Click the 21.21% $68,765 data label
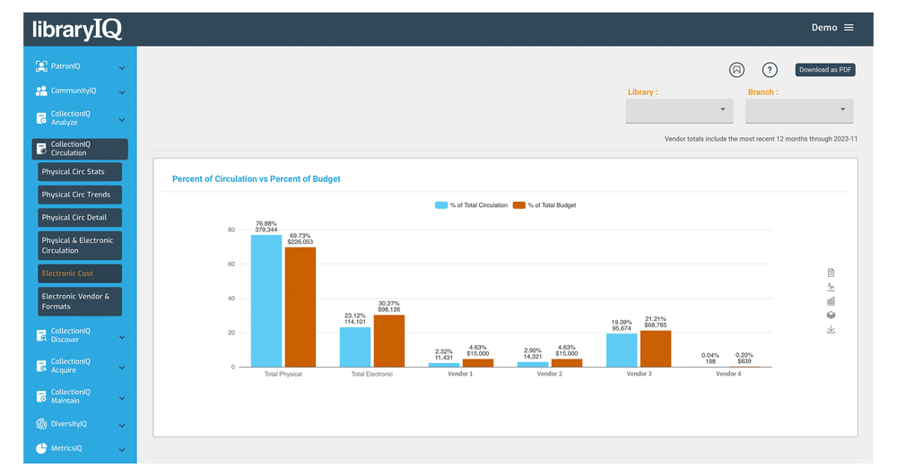This screenshot has width=897, height=476. point(656,323)
